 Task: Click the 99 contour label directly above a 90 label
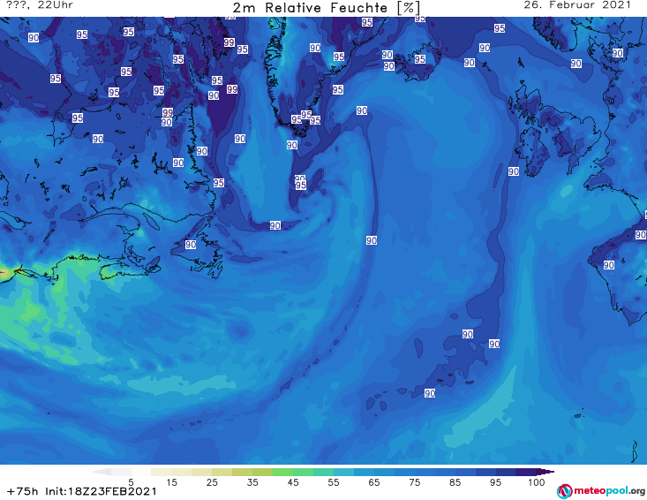coord(168,112)
